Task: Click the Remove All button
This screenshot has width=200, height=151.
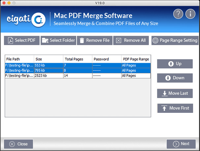Action: (x=131, y=40)
